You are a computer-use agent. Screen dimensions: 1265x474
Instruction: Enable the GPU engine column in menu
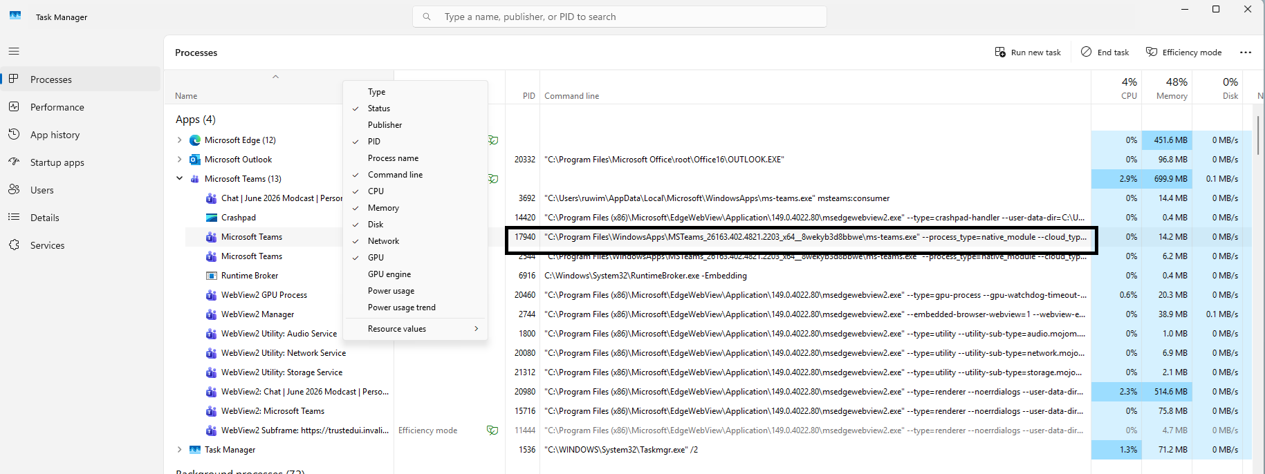pyautogui.click(x=415, y=274)
